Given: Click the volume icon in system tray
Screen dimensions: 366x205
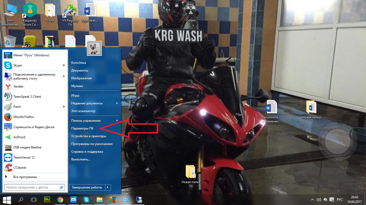Looking at the screenshot, I should tap(319, 200).
